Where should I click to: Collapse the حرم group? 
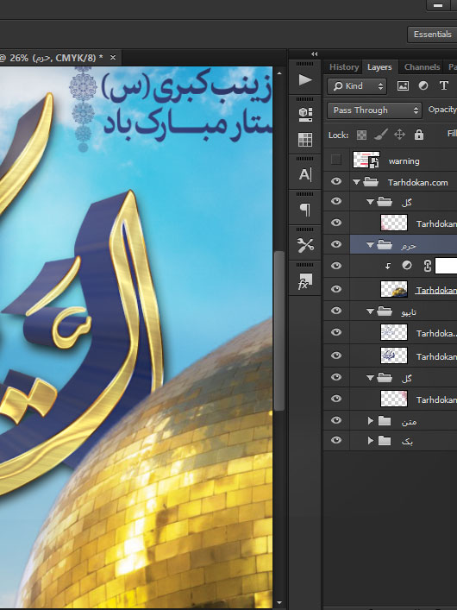pyautogui.click(x=370, y=245)
